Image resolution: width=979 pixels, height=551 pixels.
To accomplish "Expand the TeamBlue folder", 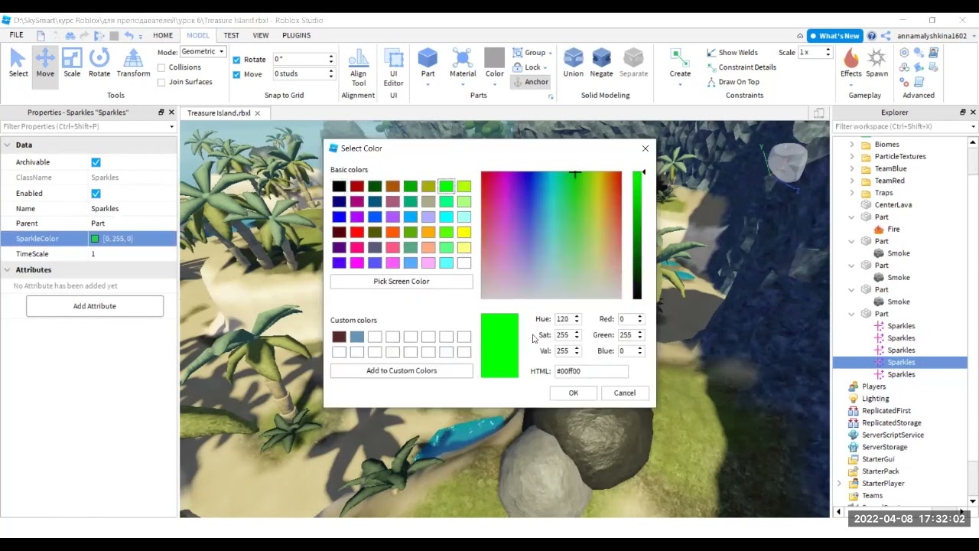I will click(852, 168).
